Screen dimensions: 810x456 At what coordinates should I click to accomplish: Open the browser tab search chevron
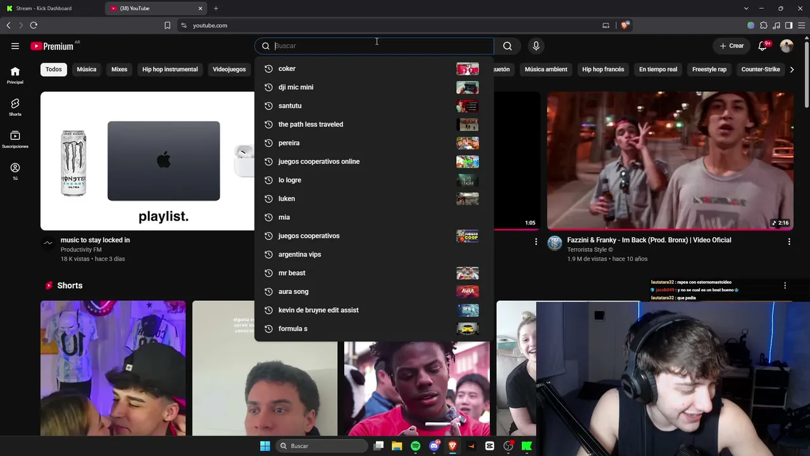(x=746, y=8)
